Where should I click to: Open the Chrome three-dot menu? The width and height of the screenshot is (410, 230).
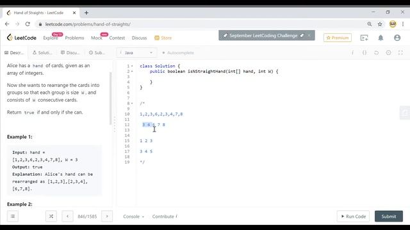(x=403, y=24)
